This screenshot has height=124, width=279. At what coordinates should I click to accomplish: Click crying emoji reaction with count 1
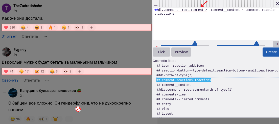pos(66,28)
